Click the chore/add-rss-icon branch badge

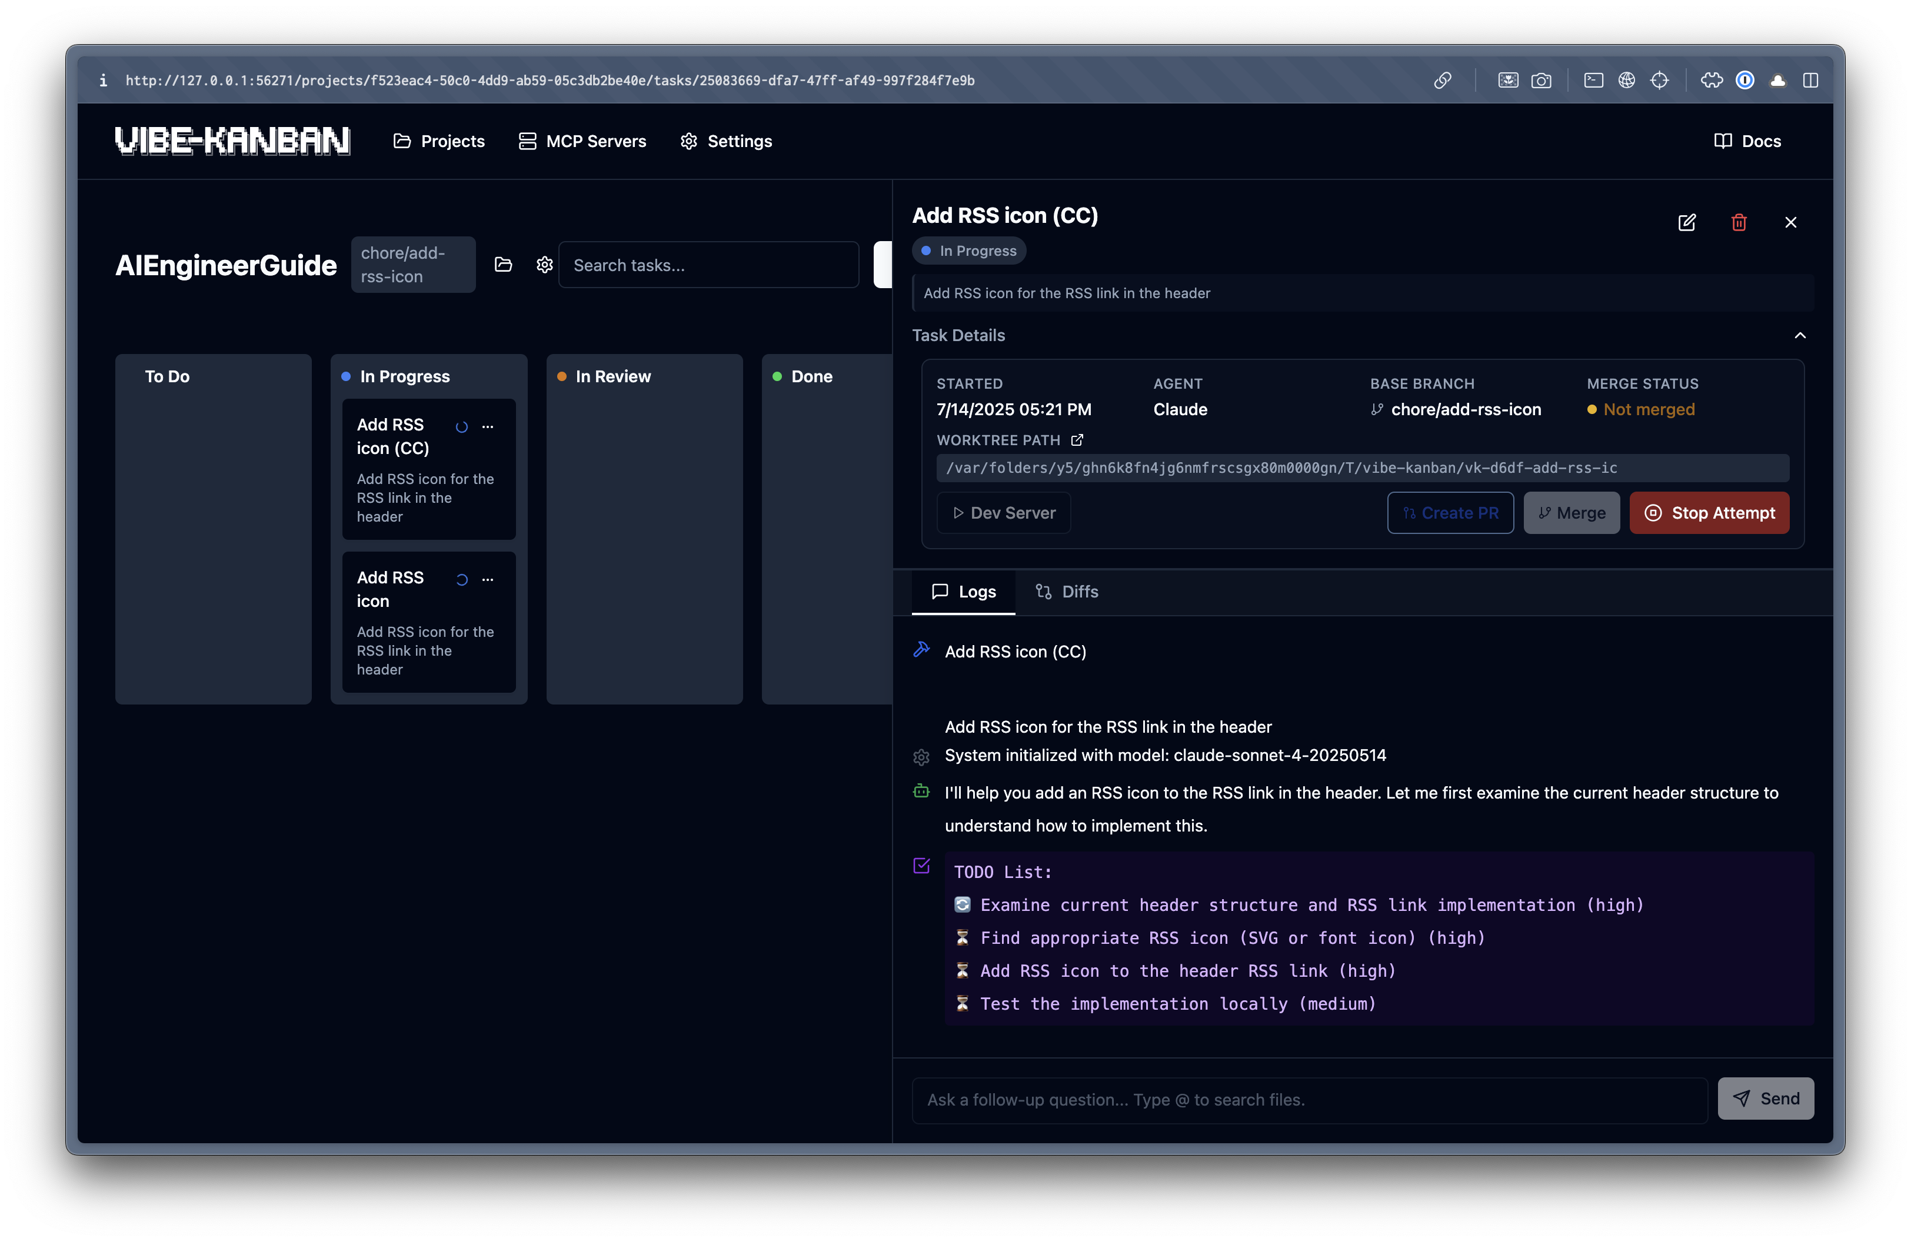(x=412, y=265)
